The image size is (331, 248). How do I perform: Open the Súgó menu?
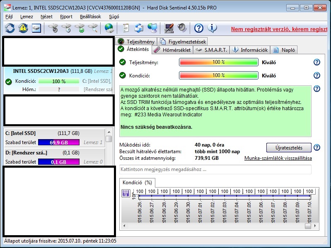tap(114, 17)
